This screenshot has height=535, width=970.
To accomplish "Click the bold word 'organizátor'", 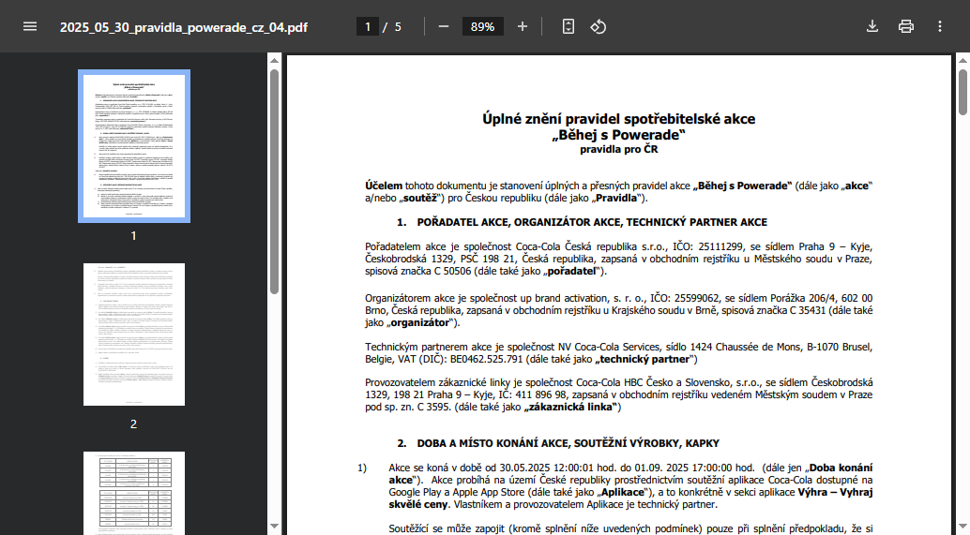I will [x=420, y=322].
